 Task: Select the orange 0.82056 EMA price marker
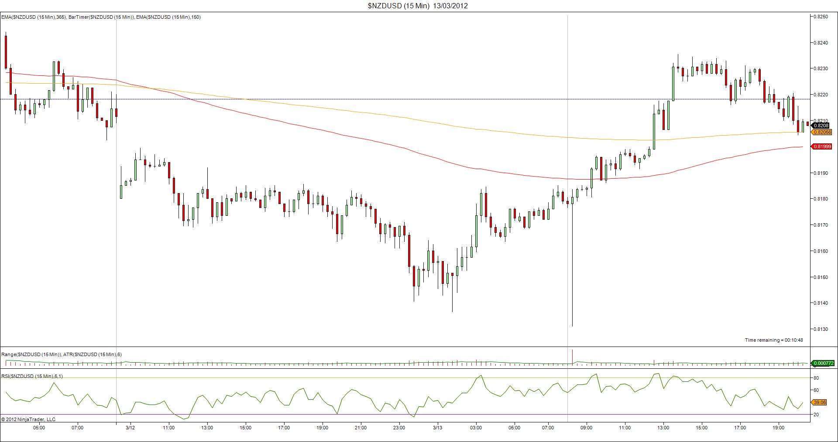(x=822, y=132)
